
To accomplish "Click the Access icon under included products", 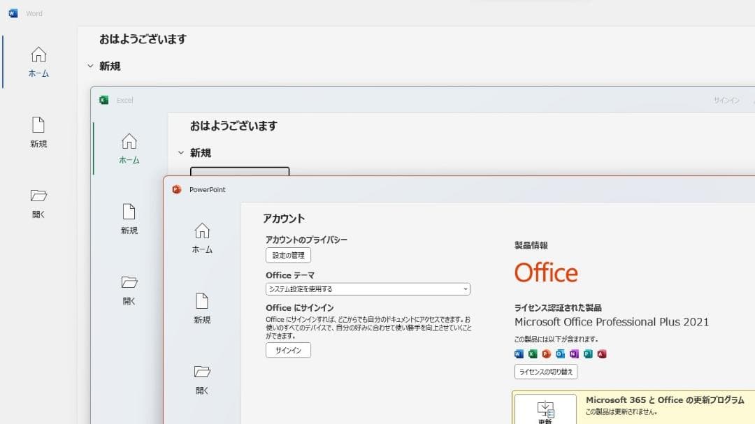I will click(601, 353).
